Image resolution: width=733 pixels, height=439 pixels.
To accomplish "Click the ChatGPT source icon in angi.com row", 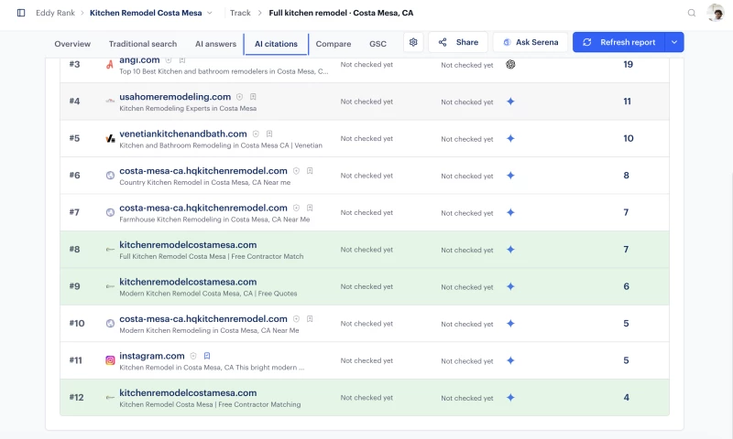I will (510, 64).
